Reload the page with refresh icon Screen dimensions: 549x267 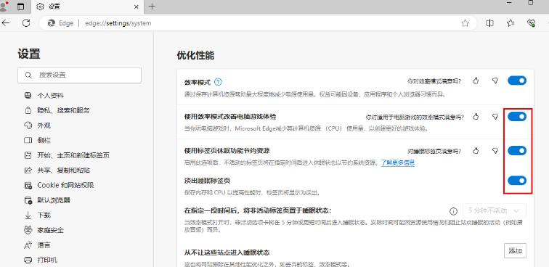[26, 23]
